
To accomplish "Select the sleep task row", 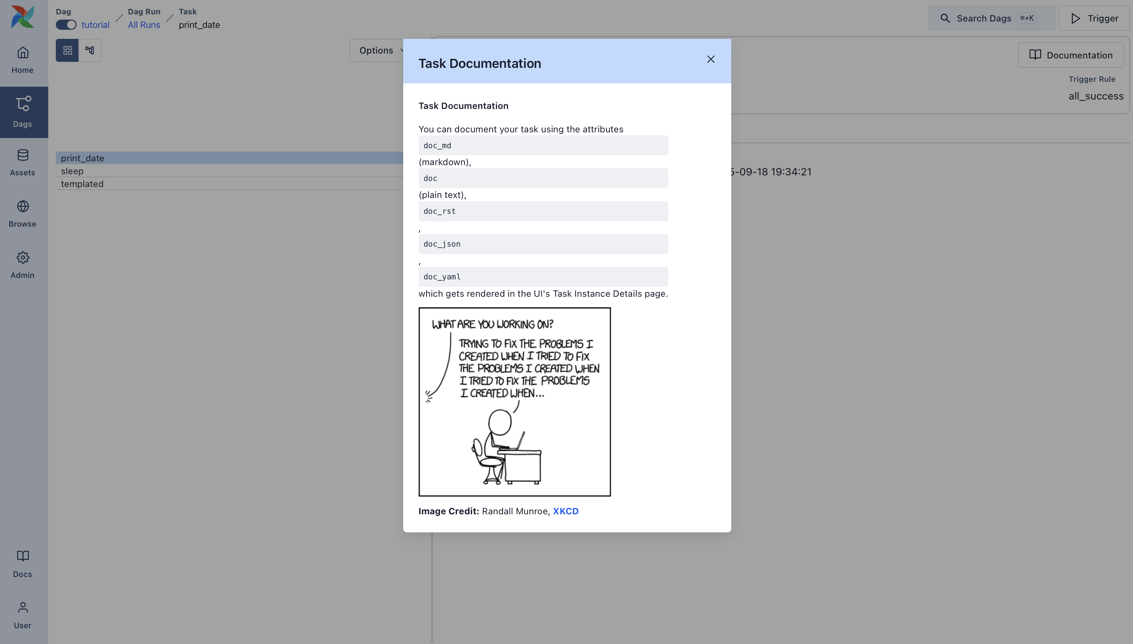I will [x=72, y=171].
